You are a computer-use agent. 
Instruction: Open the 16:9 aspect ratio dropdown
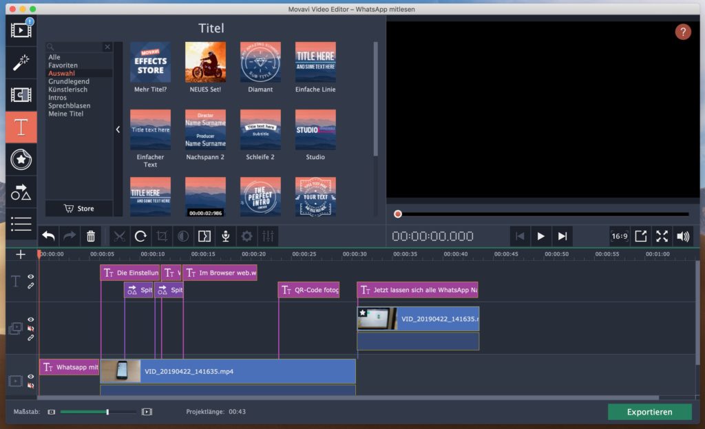(619, 236)
